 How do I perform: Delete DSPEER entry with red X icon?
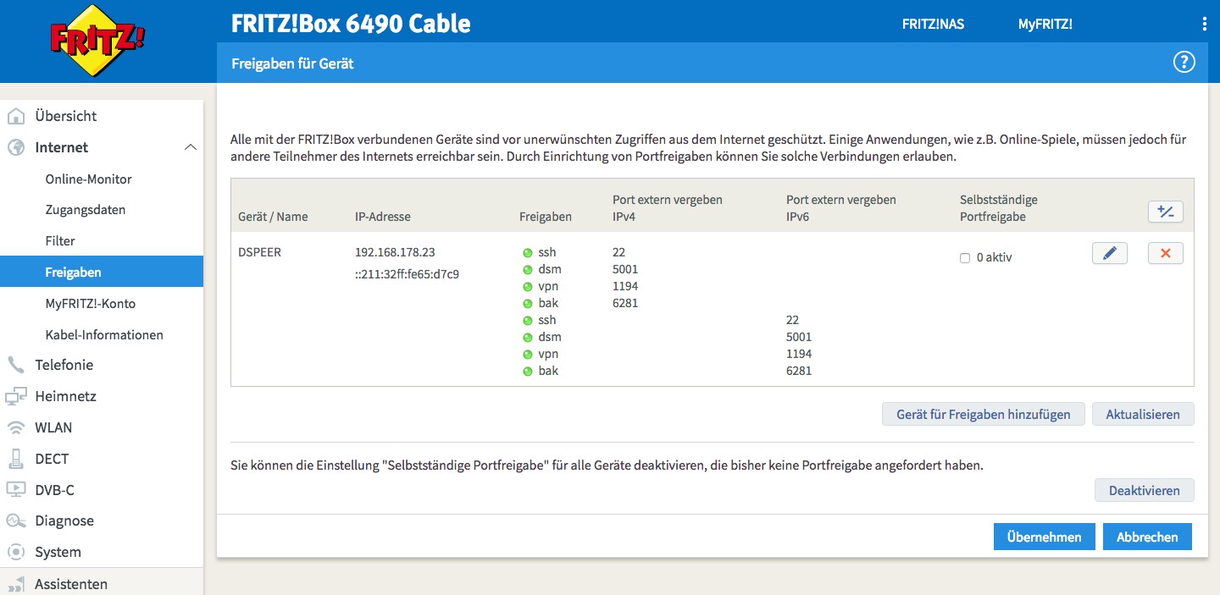(x=1165, y=253)
